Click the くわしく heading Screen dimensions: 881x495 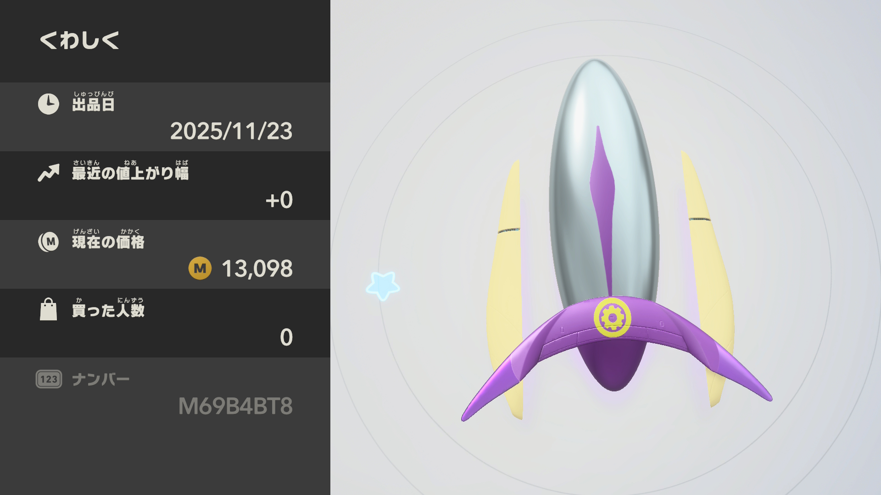coord(79,40)
